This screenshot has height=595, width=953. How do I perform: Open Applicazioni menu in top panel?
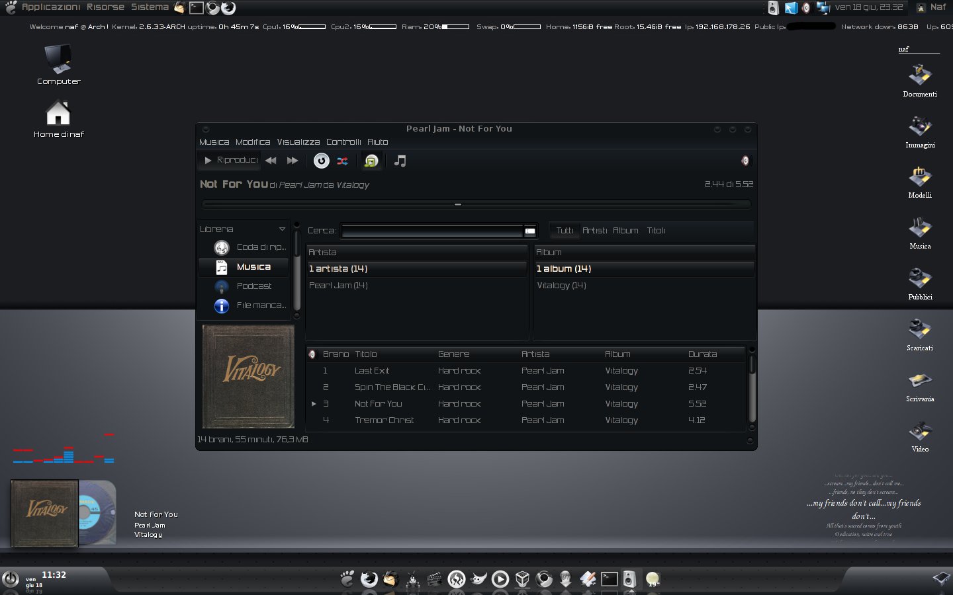[x=50, y=7]
